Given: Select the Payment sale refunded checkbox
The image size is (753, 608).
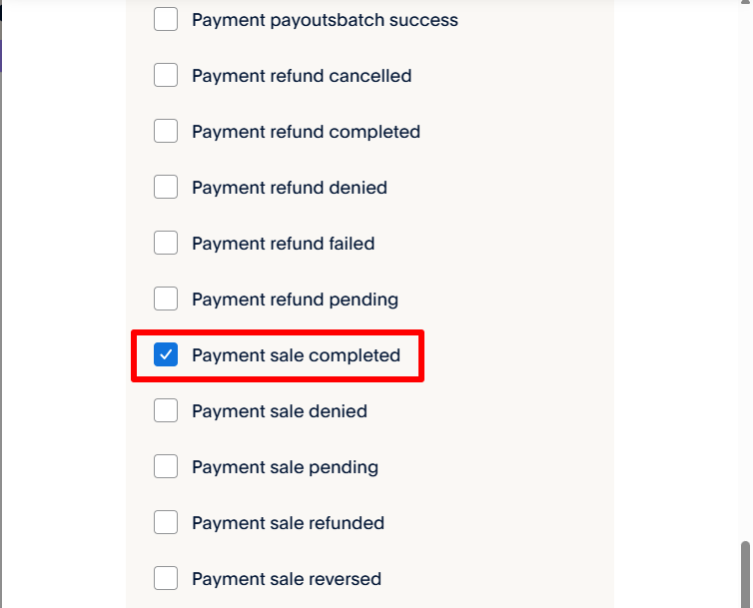Looking at the screenshot, I should (x=166, y=523).
